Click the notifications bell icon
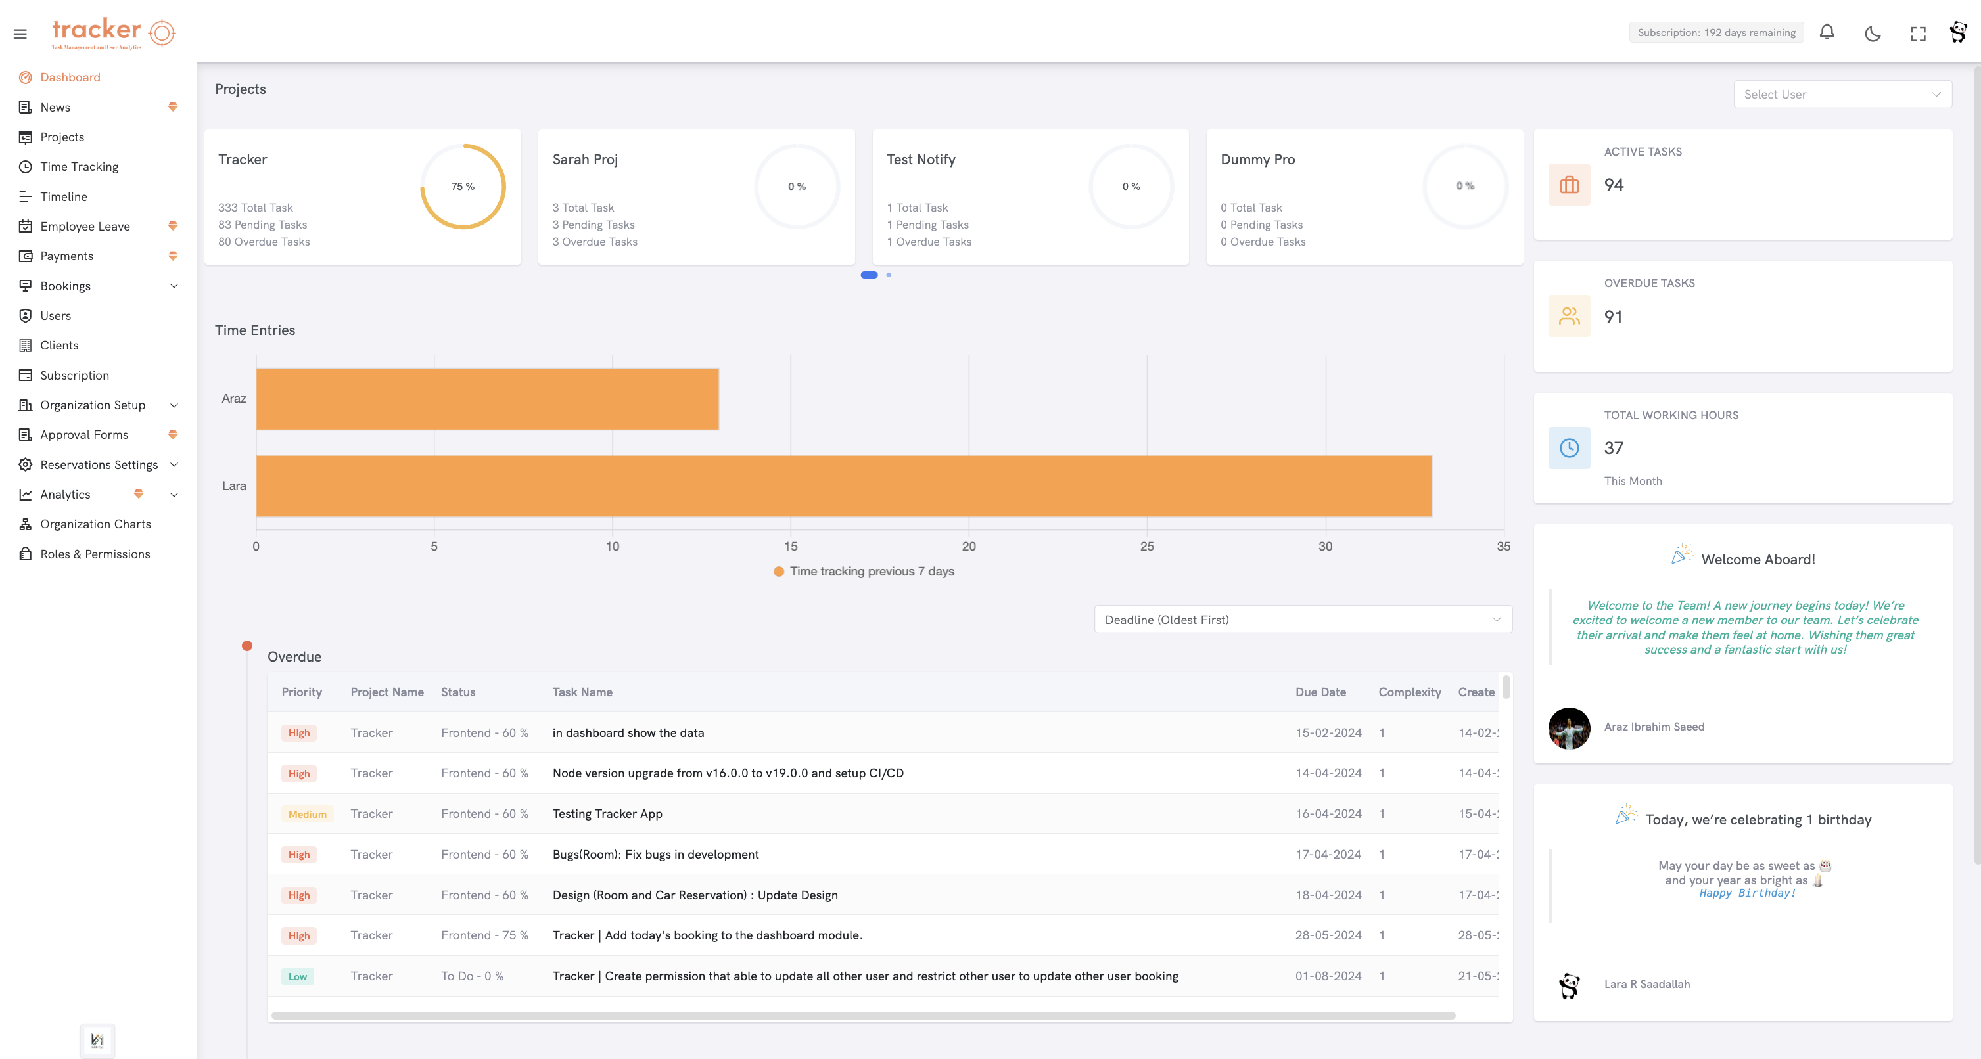The image size is (1981, 1059). coord(1827,32)
